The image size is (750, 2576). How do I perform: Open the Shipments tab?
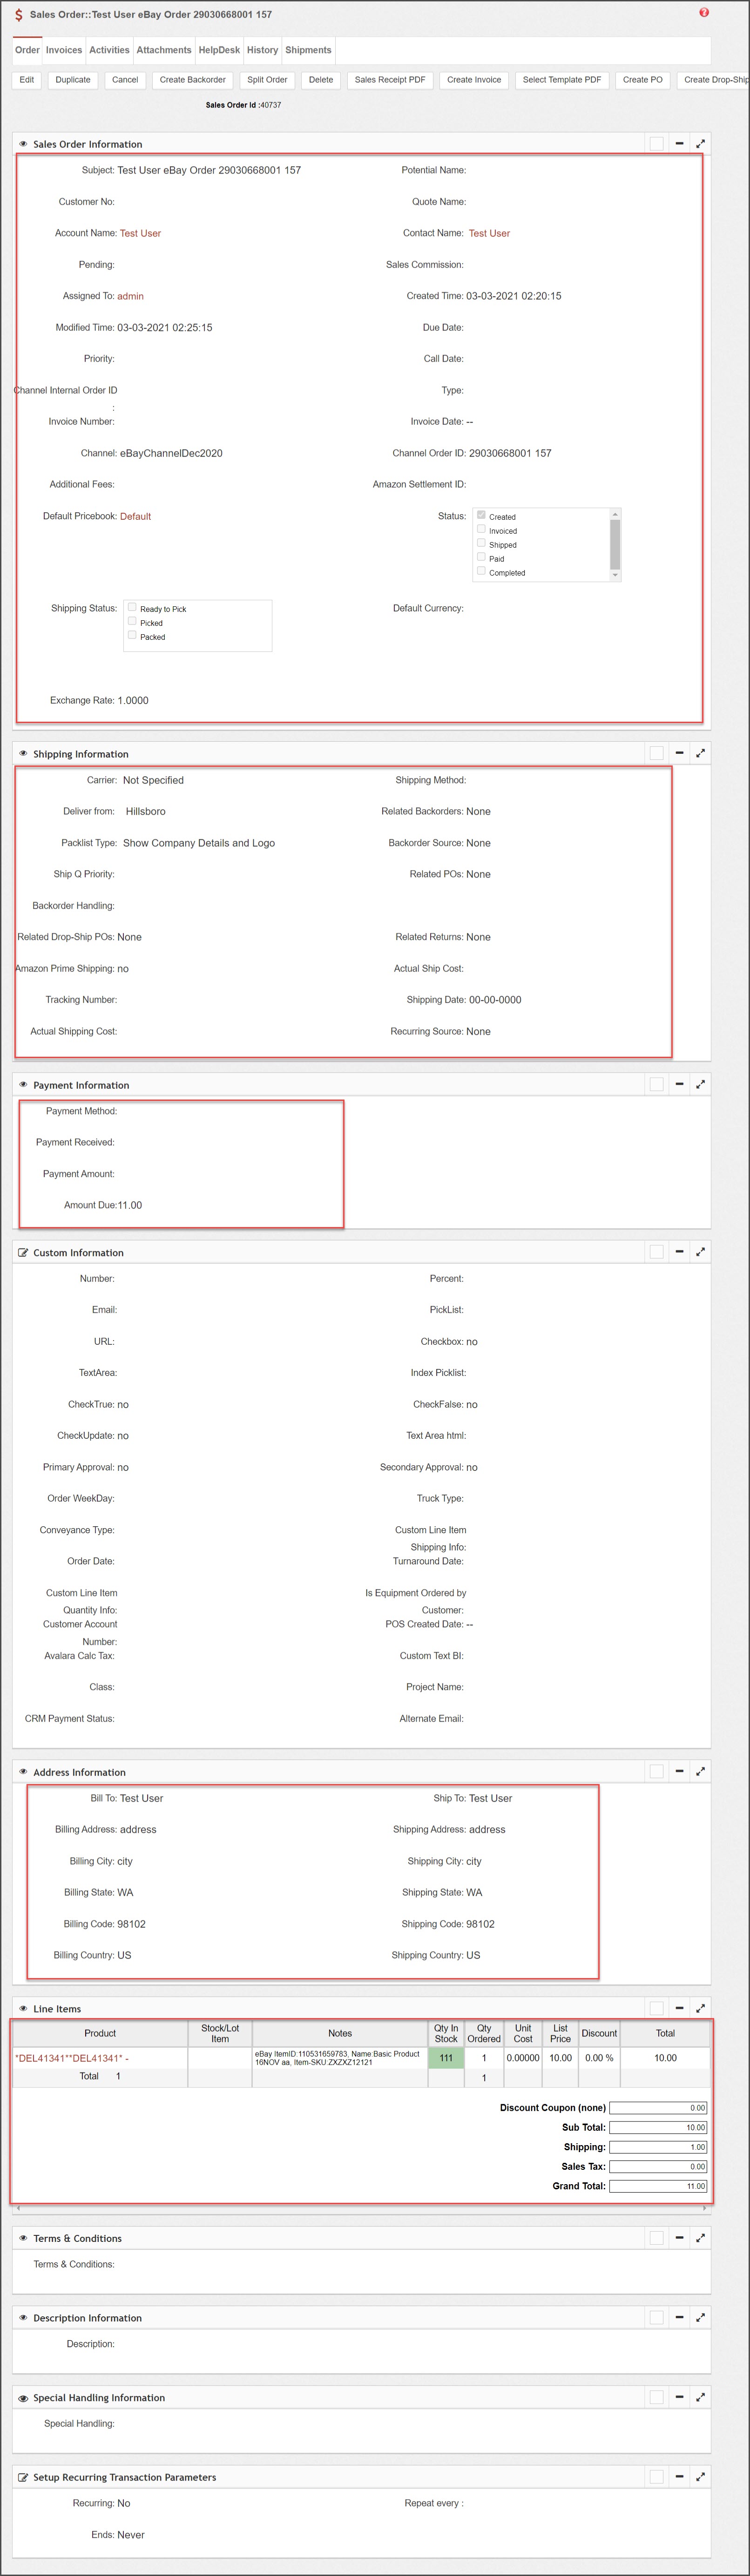pyautogui.click(x=308, y=50)
